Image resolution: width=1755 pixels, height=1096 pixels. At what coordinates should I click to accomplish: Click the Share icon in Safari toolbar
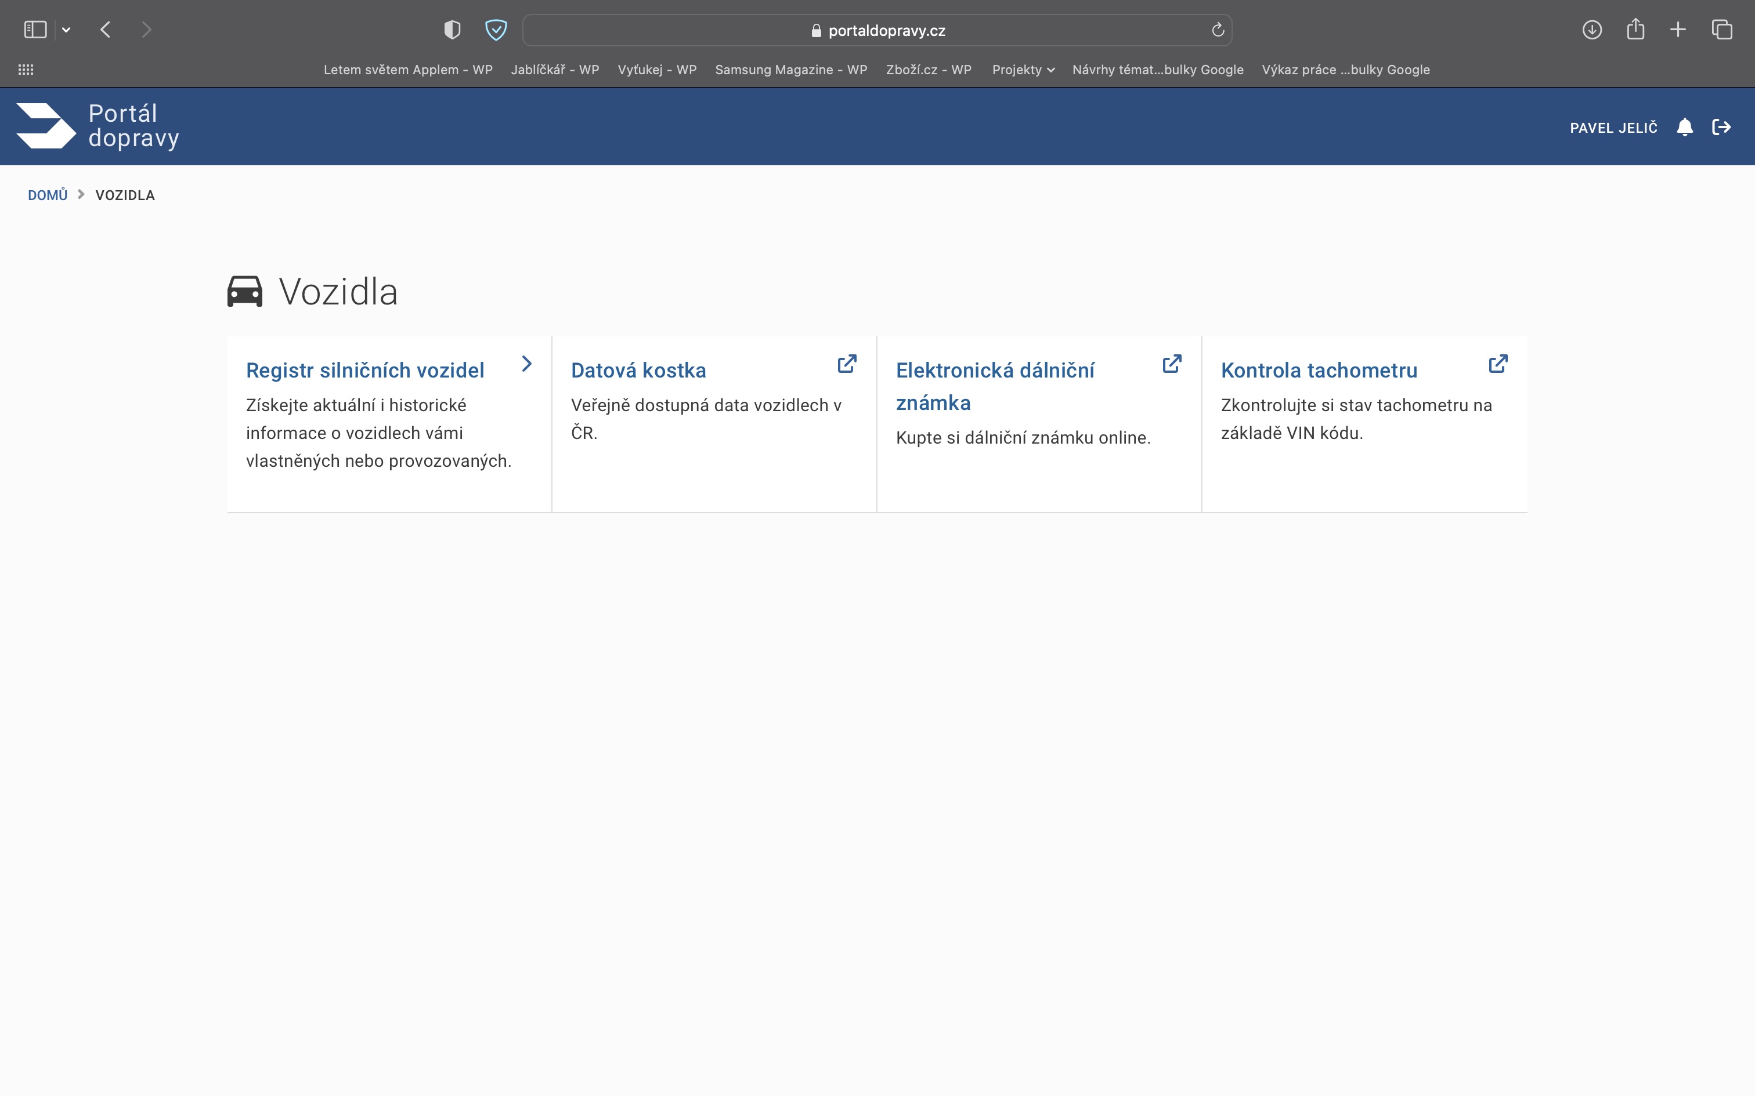(1635, 30)
